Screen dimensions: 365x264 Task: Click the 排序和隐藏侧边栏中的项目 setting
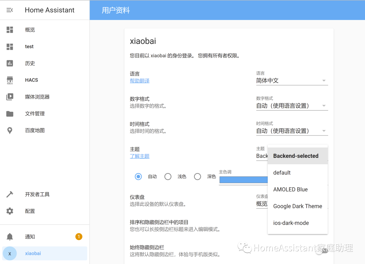point(159,222)
